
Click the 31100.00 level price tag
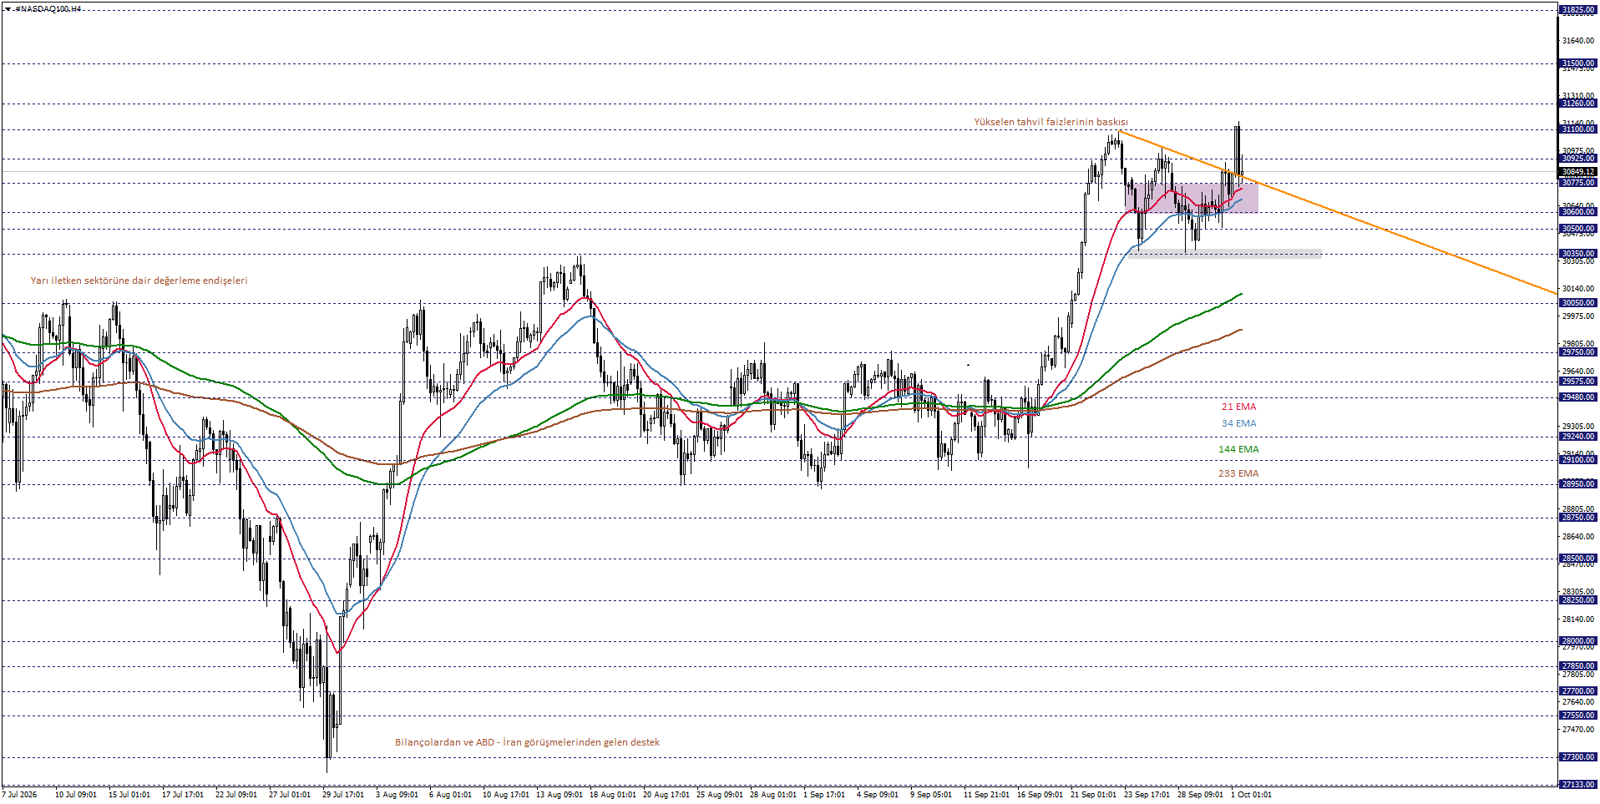click(1577, 129)
